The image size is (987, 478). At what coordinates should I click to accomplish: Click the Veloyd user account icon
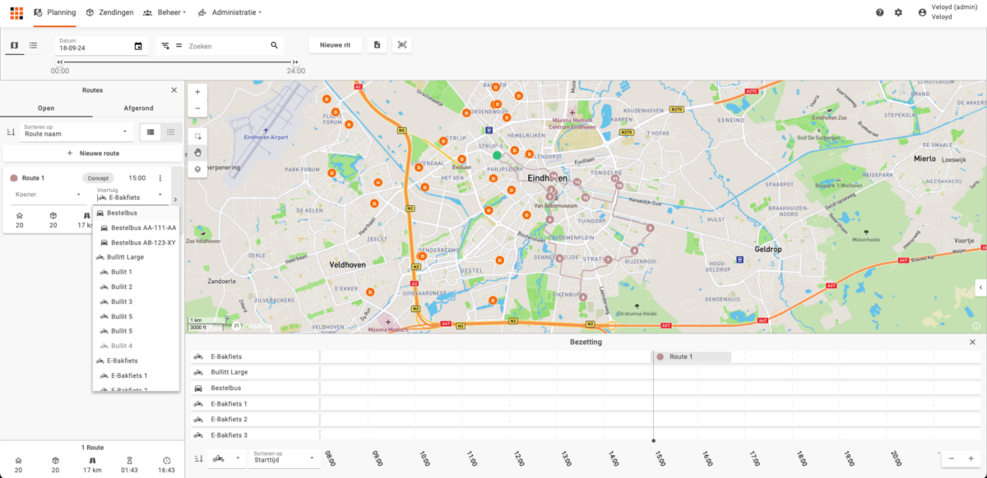point(922,12)
